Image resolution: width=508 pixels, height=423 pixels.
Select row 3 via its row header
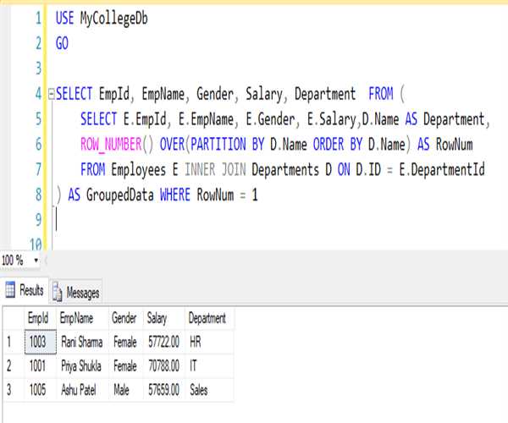point(11,390)
